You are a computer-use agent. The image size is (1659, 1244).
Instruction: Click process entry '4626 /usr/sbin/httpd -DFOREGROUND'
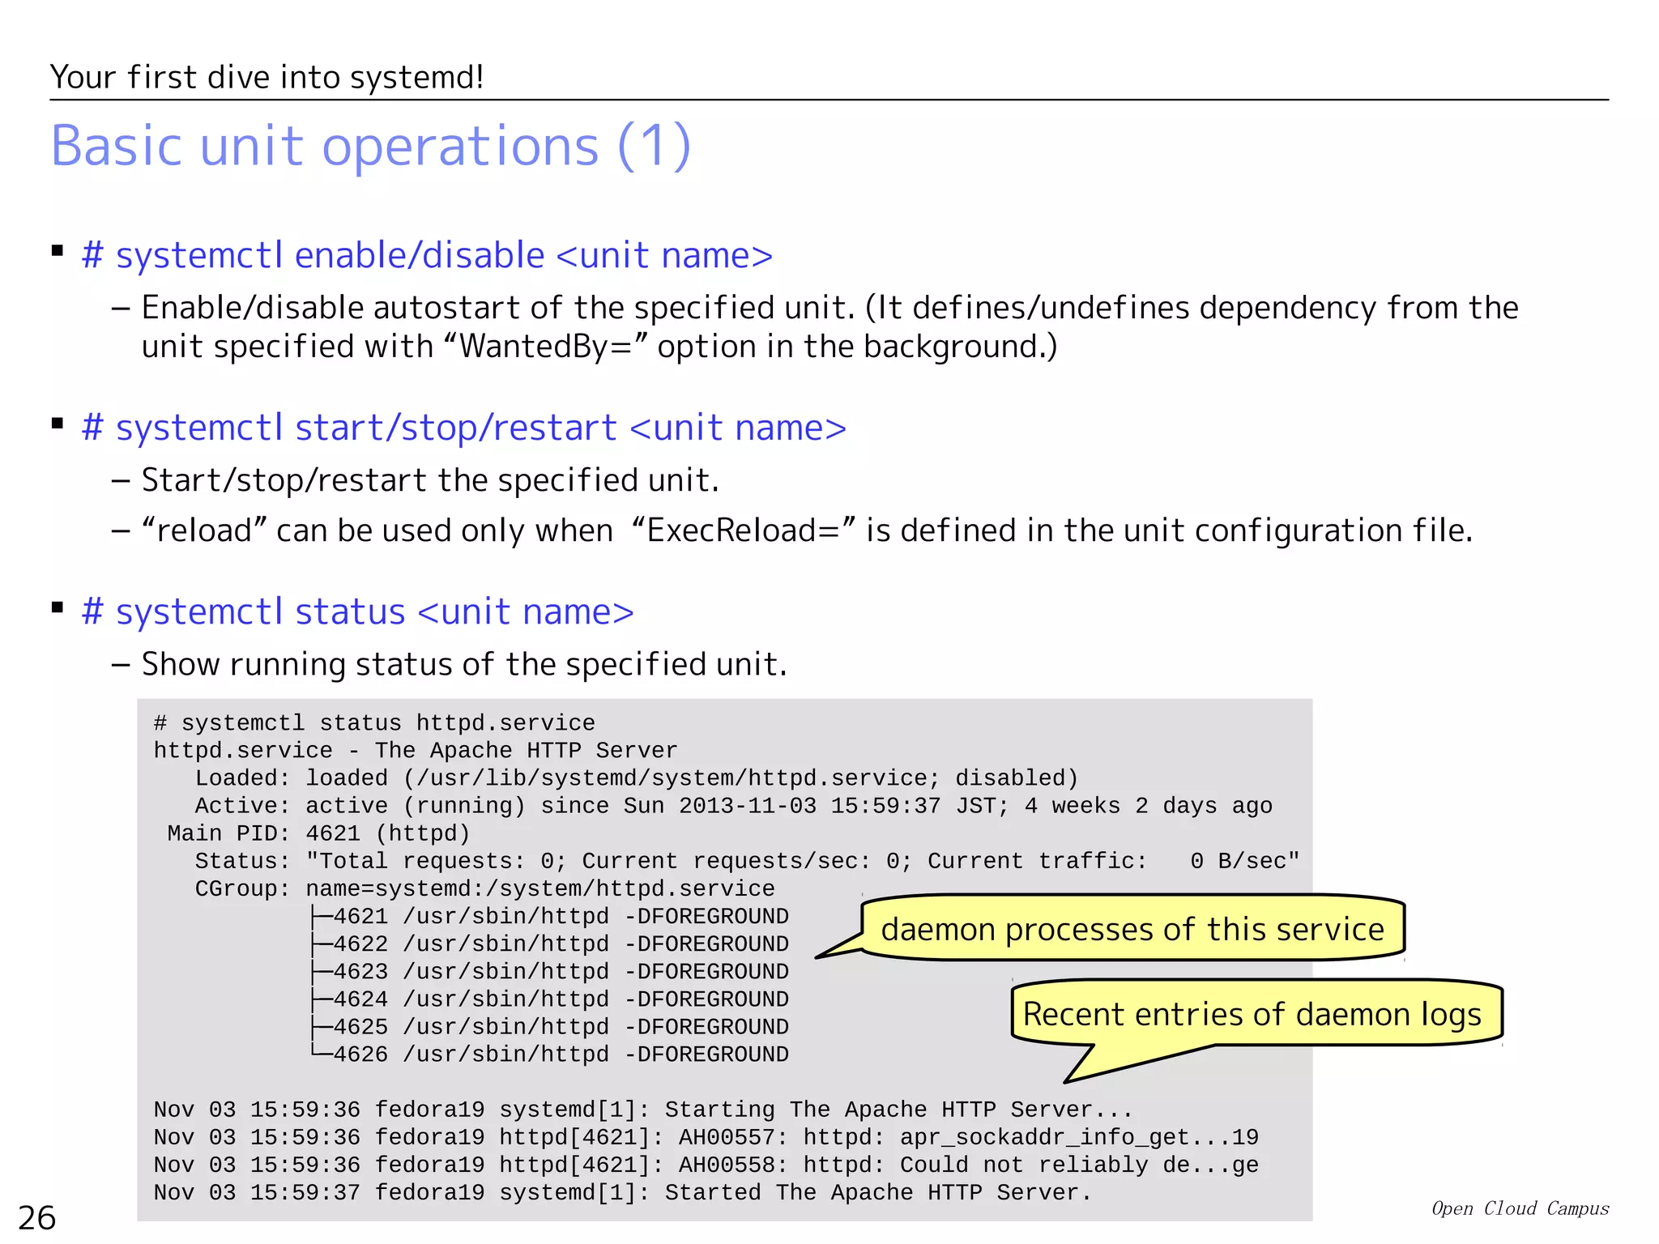pos(550,1054)
